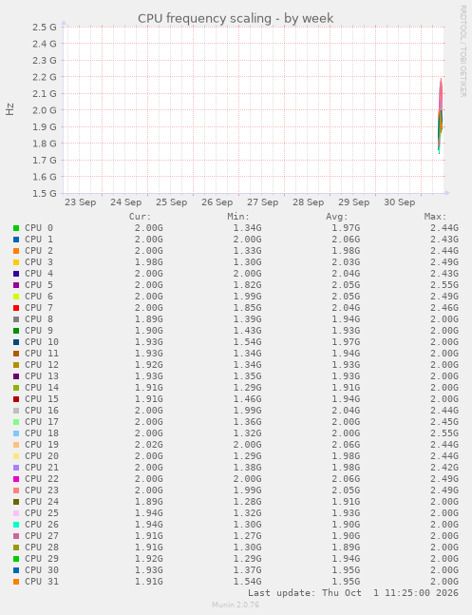Click the 'CPU 15' legend label
Image resolution: width=472 pixels, height=615 pixels.
[x=42, y=399]
